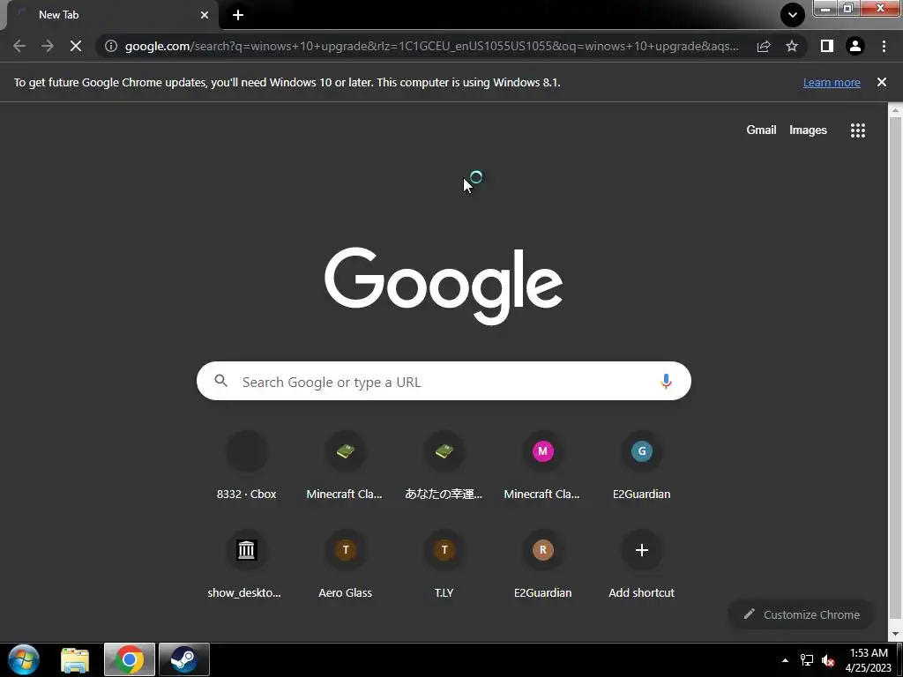
Task: Open Minecraft Cla... shortcut with M icon
Action: (542, 466)
